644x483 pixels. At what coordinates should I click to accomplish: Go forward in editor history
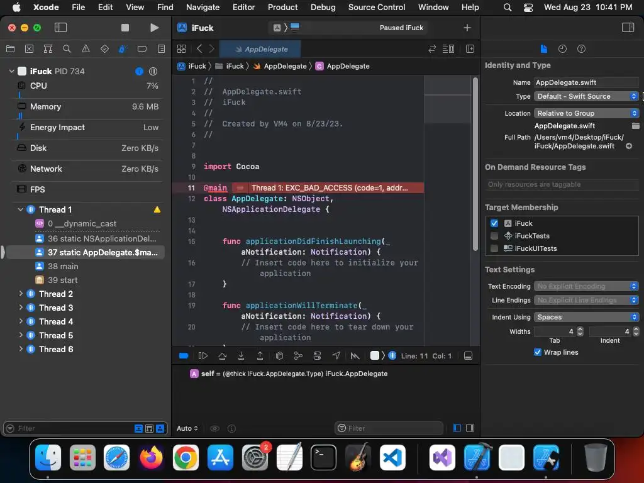click(211, 49)
